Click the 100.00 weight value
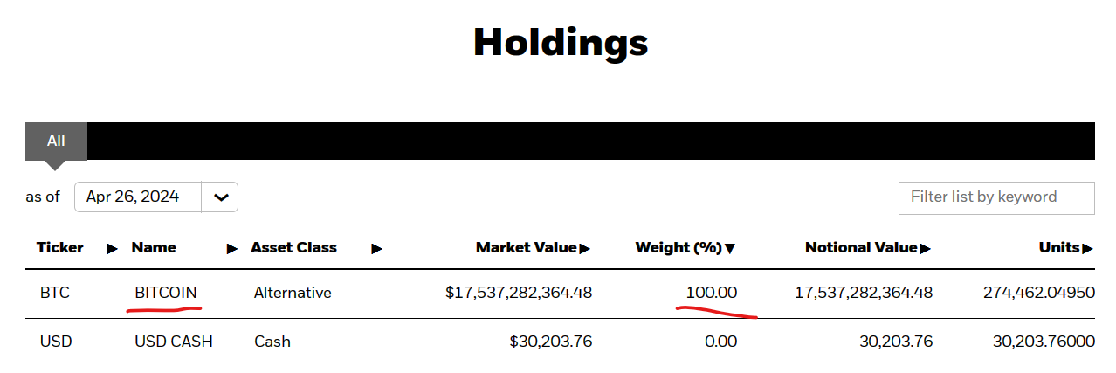The width and height of the screenshot is (1116, 373). click(x=711, y=292)
